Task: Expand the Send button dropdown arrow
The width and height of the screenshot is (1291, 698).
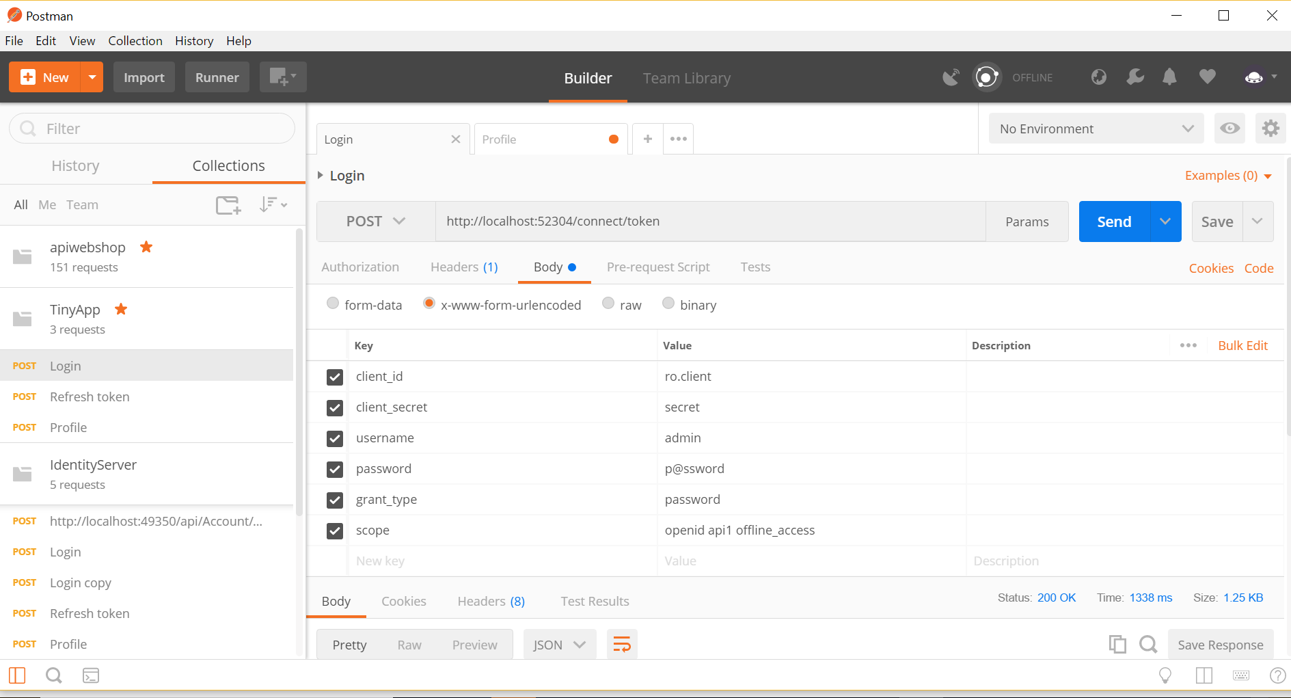Action: coord(1165,222)
